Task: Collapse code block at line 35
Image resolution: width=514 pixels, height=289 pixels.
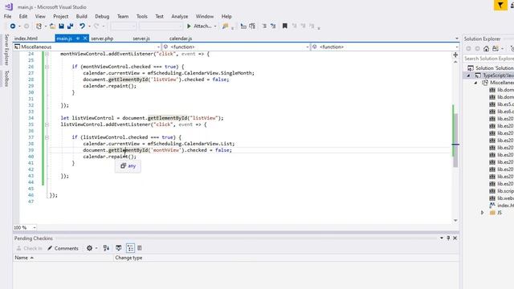Action: (47, 124)
